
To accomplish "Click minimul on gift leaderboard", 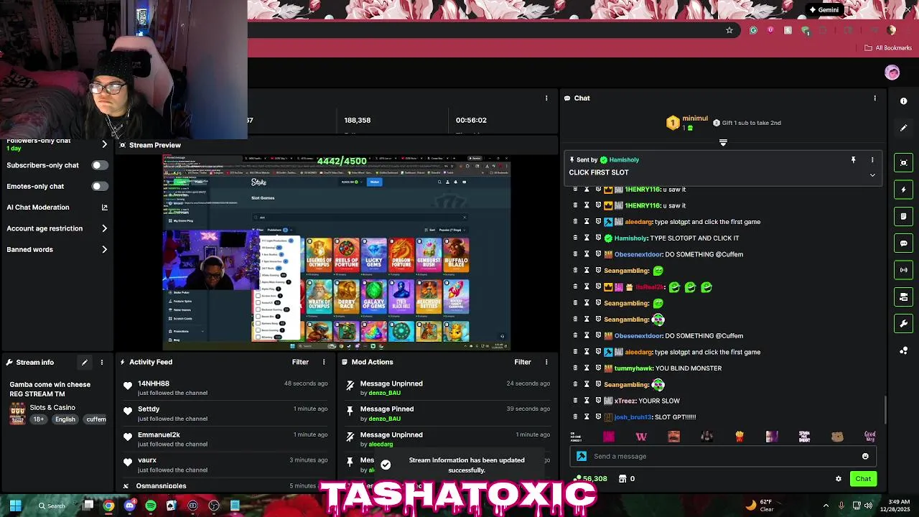I will (695, 118).
